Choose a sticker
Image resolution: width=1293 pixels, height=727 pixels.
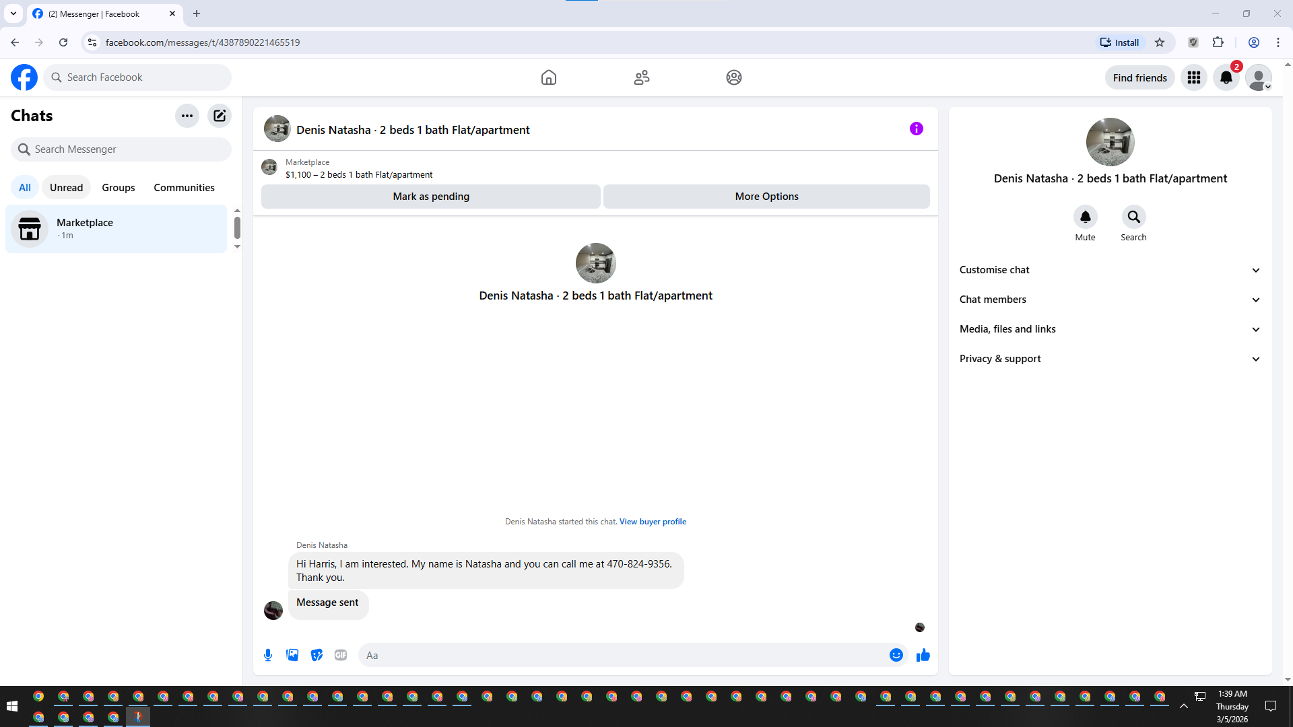click(x=317, y=655)
